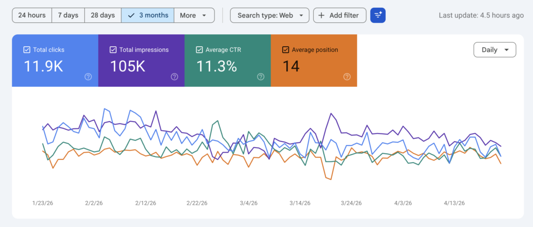Choose the 28 days range
This screenshot has height=227, width=533.
(103, 16)
